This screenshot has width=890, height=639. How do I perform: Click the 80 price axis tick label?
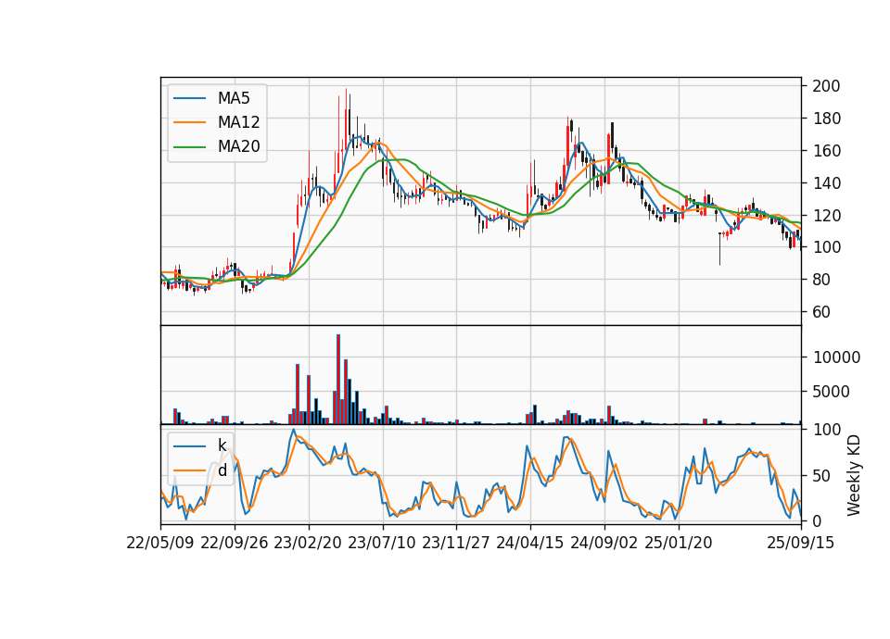tap(821, 280)
